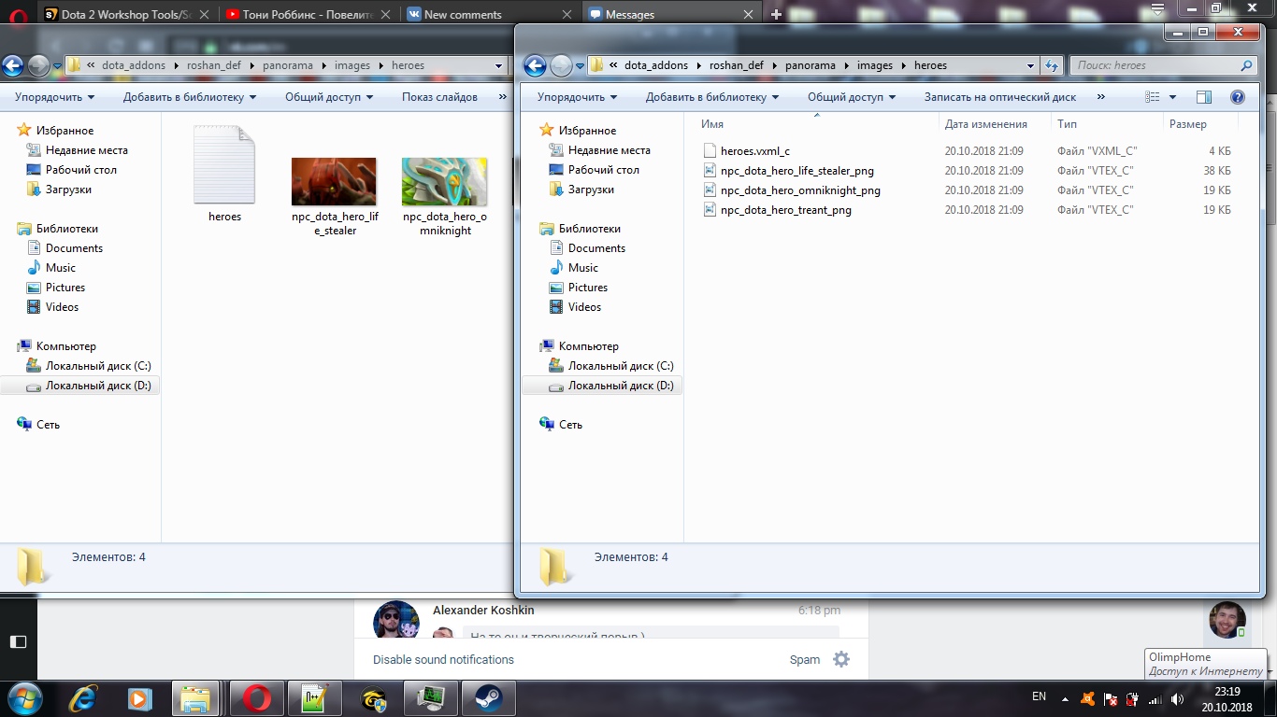This screenshot has height=717, width=1277.
Task: Click Disable sound notifications
Action: pos(443,659)
